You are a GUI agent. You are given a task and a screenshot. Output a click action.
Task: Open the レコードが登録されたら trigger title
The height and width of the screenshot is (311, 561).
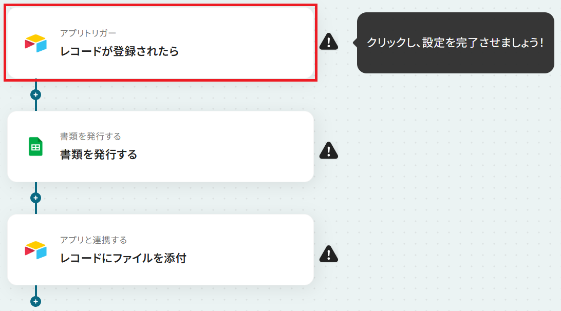[x=119, y=51]
